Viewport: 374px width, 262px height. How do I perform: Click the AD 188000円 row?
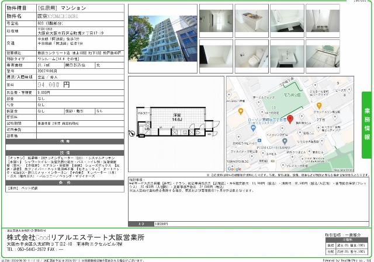248,224
